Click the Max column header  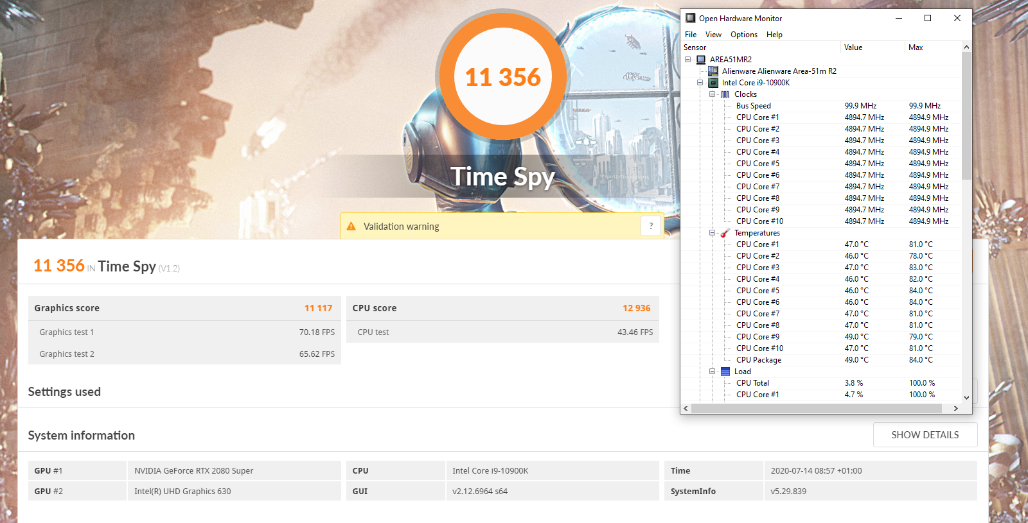coord(933,47)
